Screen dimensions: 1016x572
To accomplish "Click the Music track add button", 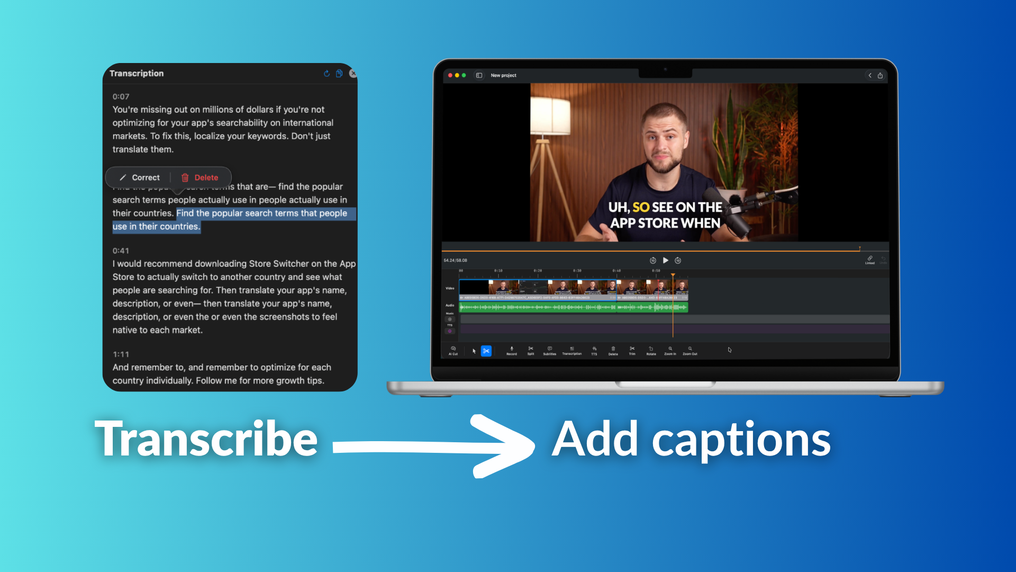I will click(x=450, y=319).
